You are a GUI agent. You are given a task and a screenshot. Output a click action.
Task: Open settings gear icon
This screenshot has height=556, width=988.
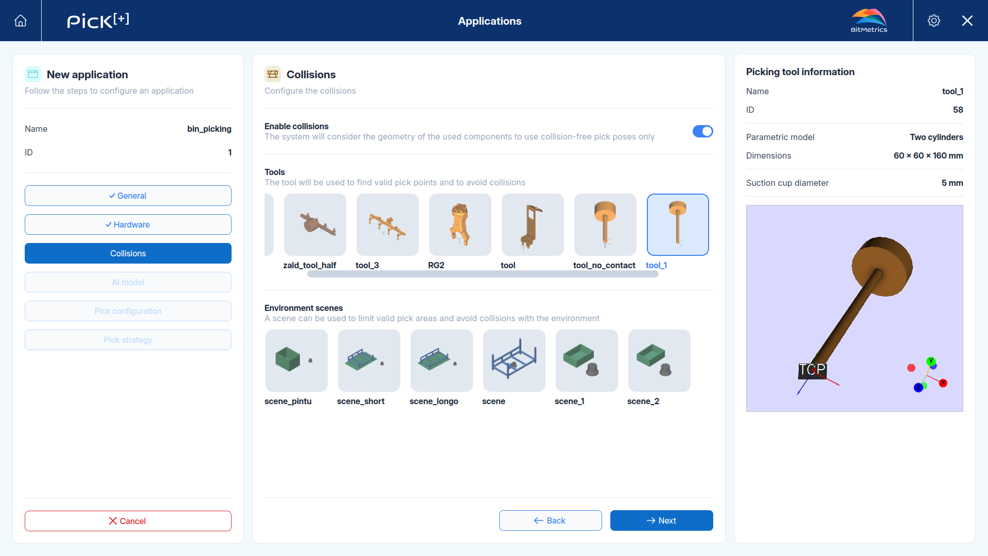tap(934, 21)
